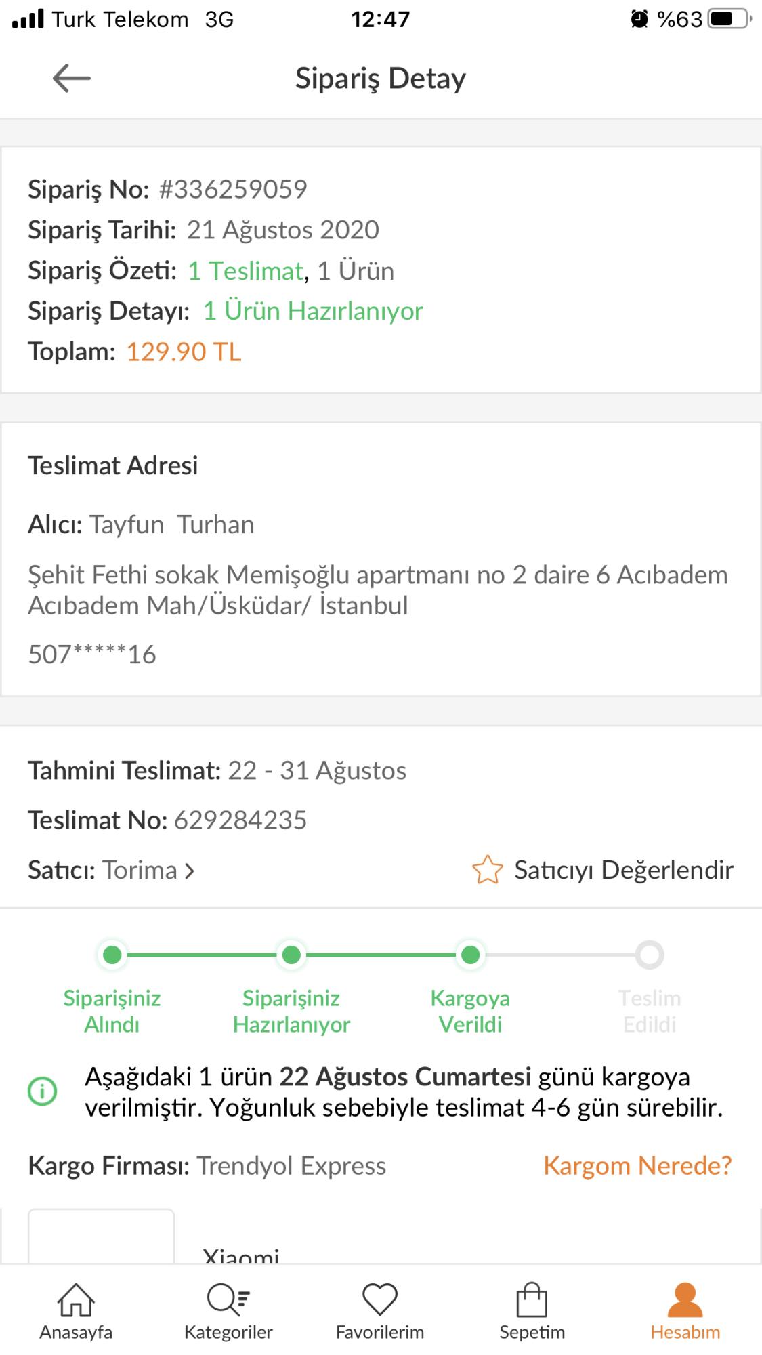Open '1 Teslimat' green link
This screenshot has width=762, height=1355.
[245, 271]
